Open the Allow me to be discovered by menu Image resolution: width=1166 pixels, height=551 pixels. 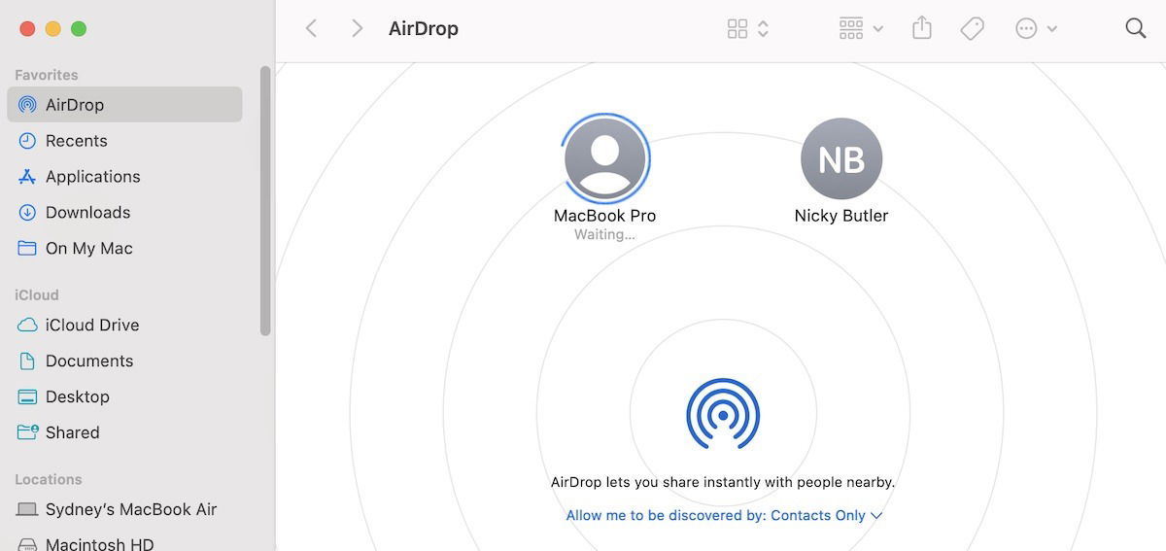(x=724, y=516)
